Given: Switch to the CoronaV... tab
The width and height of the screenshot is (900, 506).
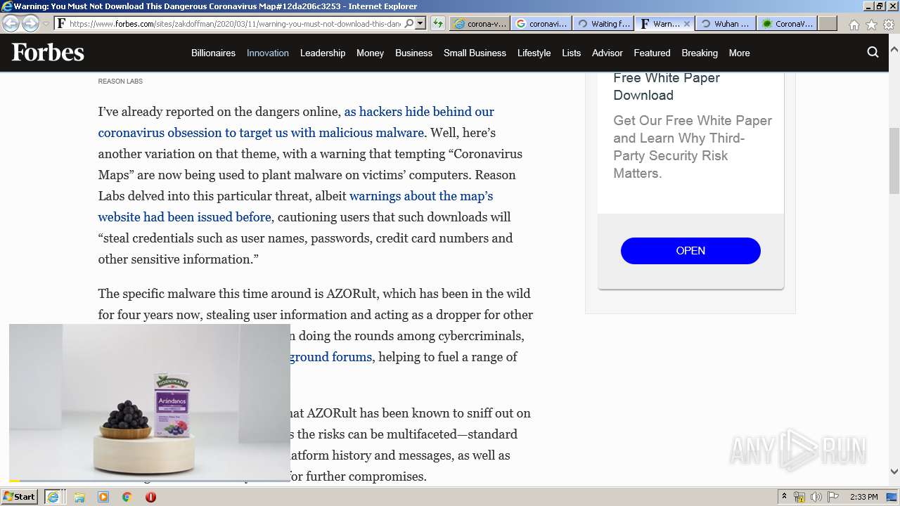Looking at the screenshot, I should click(x=786, y=23).
